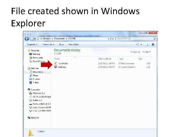
Task: Open address bar history dropdown arrow
Action: point(109,39)
